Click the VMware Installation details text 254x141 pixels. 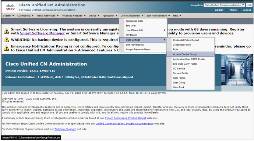(x=69, y=77)
